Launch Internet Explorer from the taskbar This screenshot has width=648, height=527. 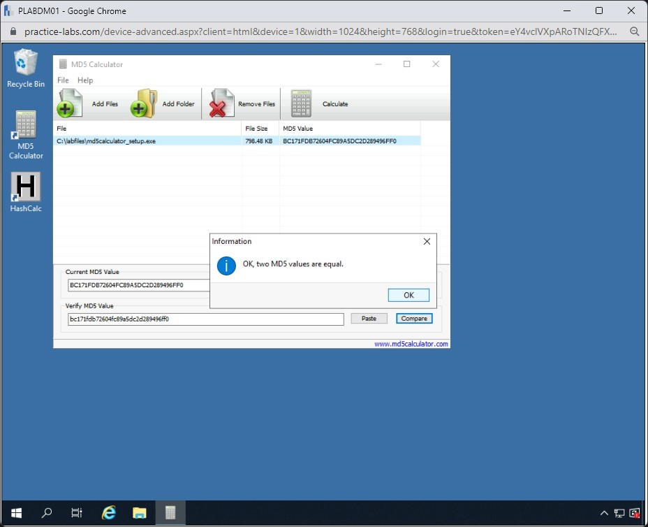108,513
